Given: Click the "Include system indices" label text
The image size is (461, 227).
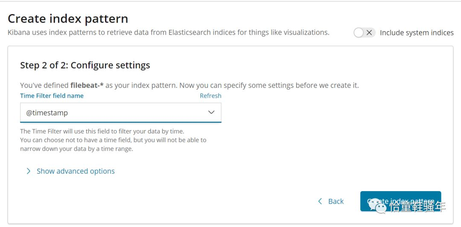Looking at the screenshot, I should (417, 32).
